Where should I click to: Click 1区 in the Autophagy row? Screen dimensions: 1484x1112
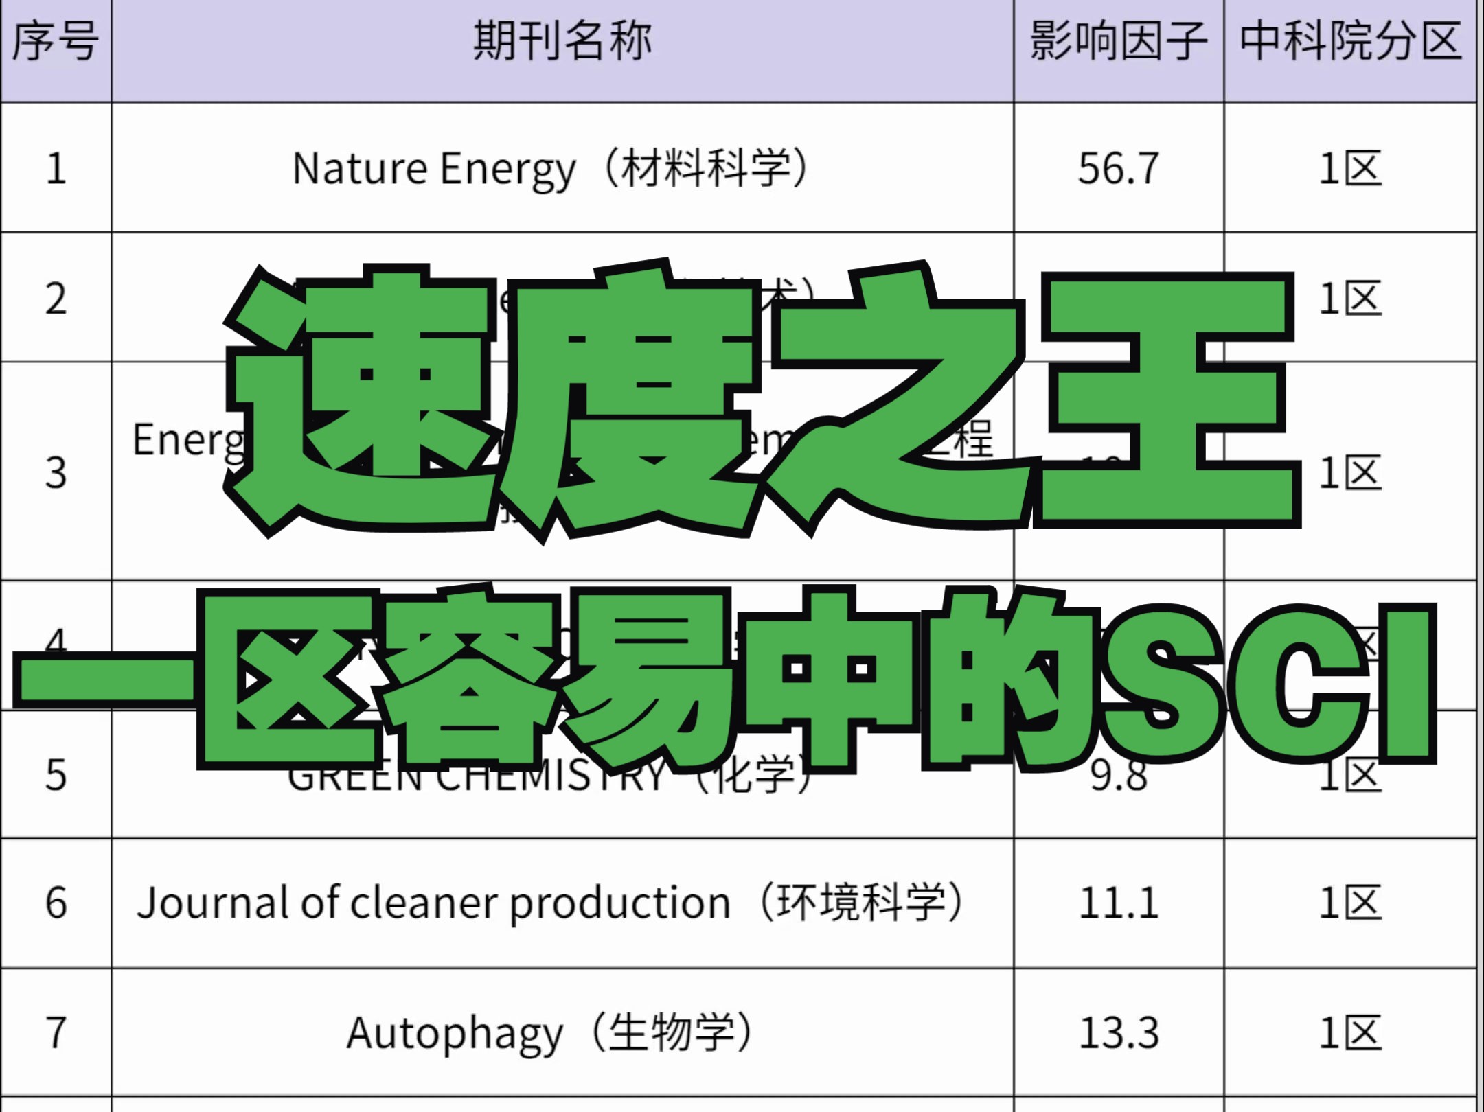pos(1350,1032)
